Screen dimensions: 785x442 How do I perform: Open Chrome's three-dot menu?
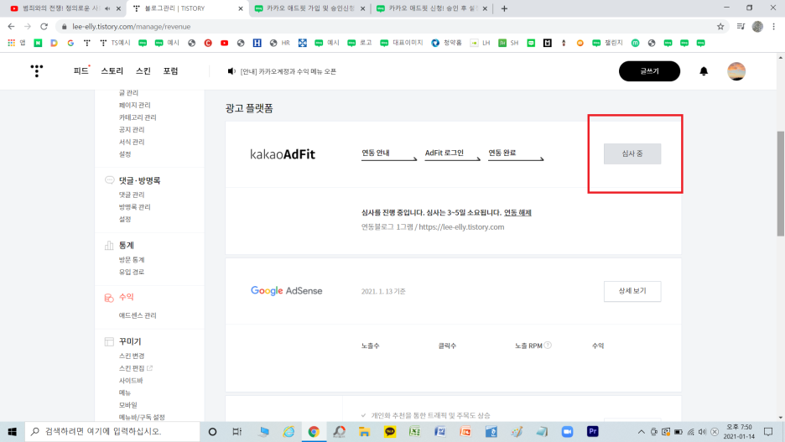click(773, 27)
